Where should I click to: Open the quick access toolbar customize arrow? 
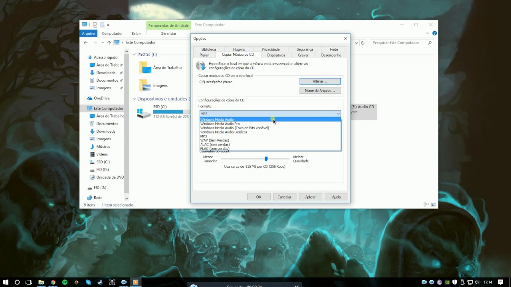click(x=108, y=25)
